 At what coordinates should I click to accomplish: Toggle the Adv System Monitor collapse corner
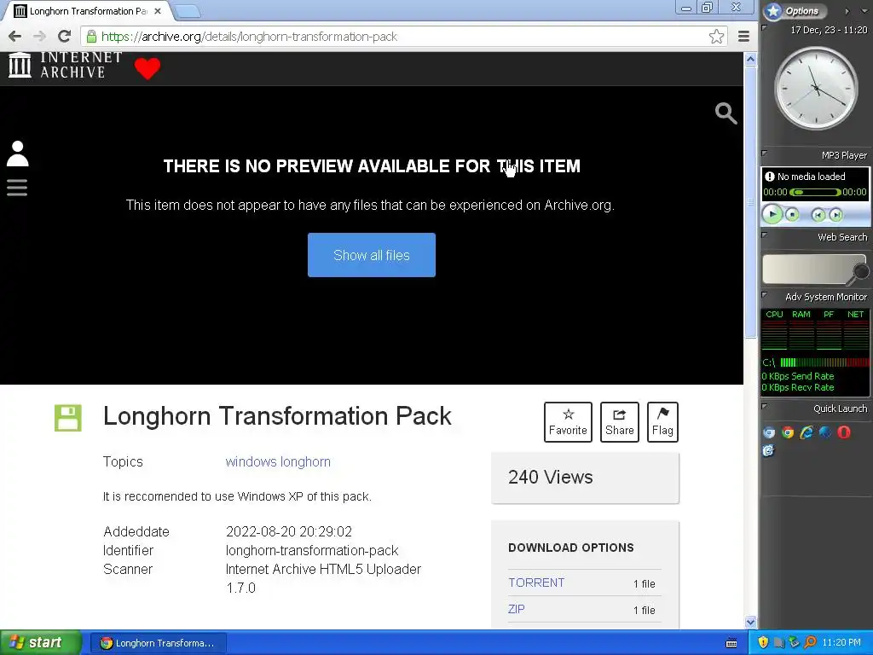click(765, 294)
